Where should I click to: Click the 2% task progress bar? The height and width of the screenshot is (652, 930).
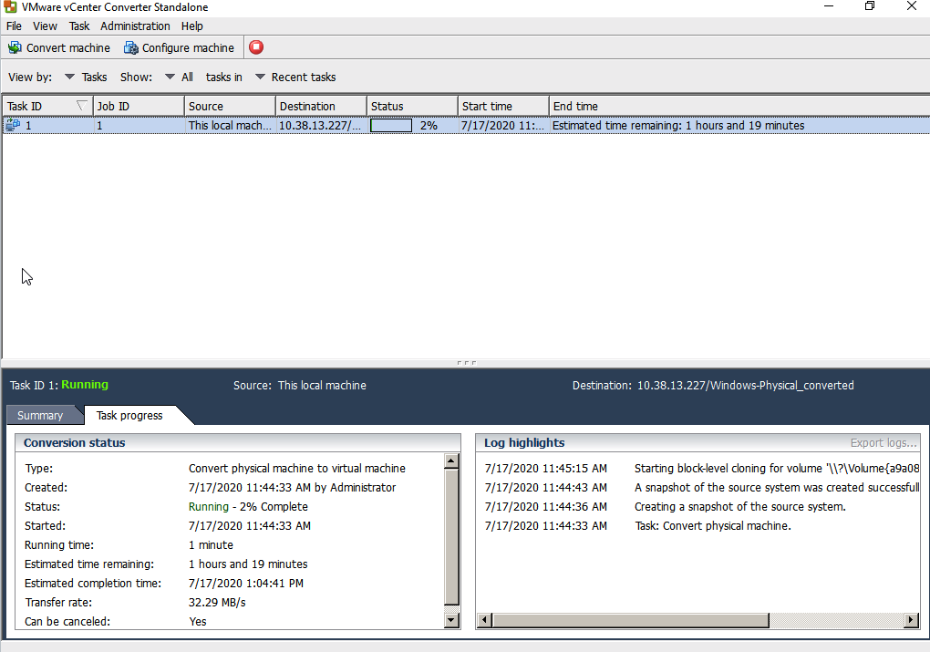tap(391, 126)
